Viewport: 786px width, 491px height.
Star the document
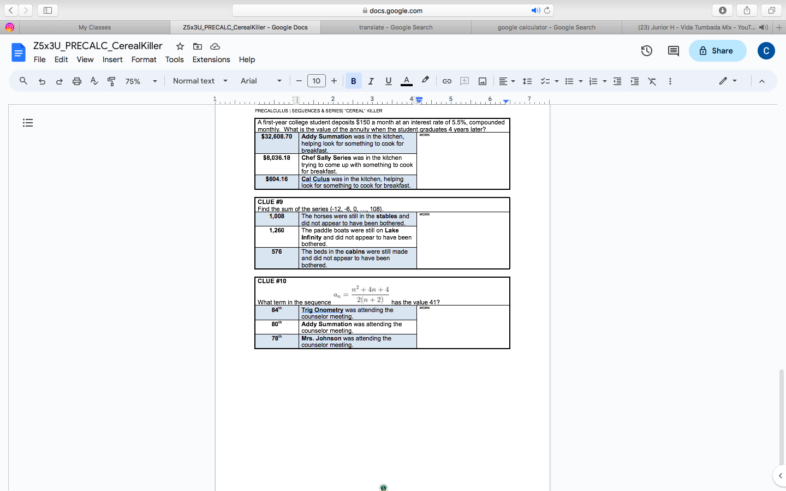[180, 46]
